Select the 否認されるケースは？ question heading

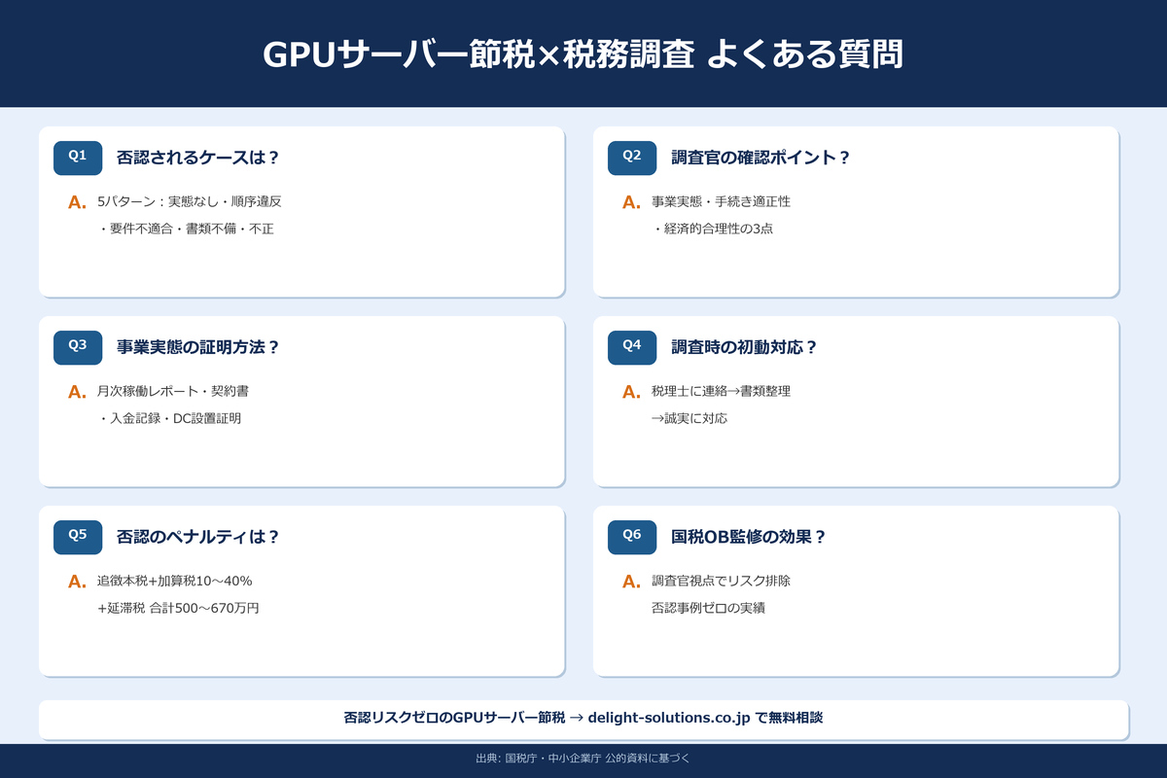click(x=194, y=158)
